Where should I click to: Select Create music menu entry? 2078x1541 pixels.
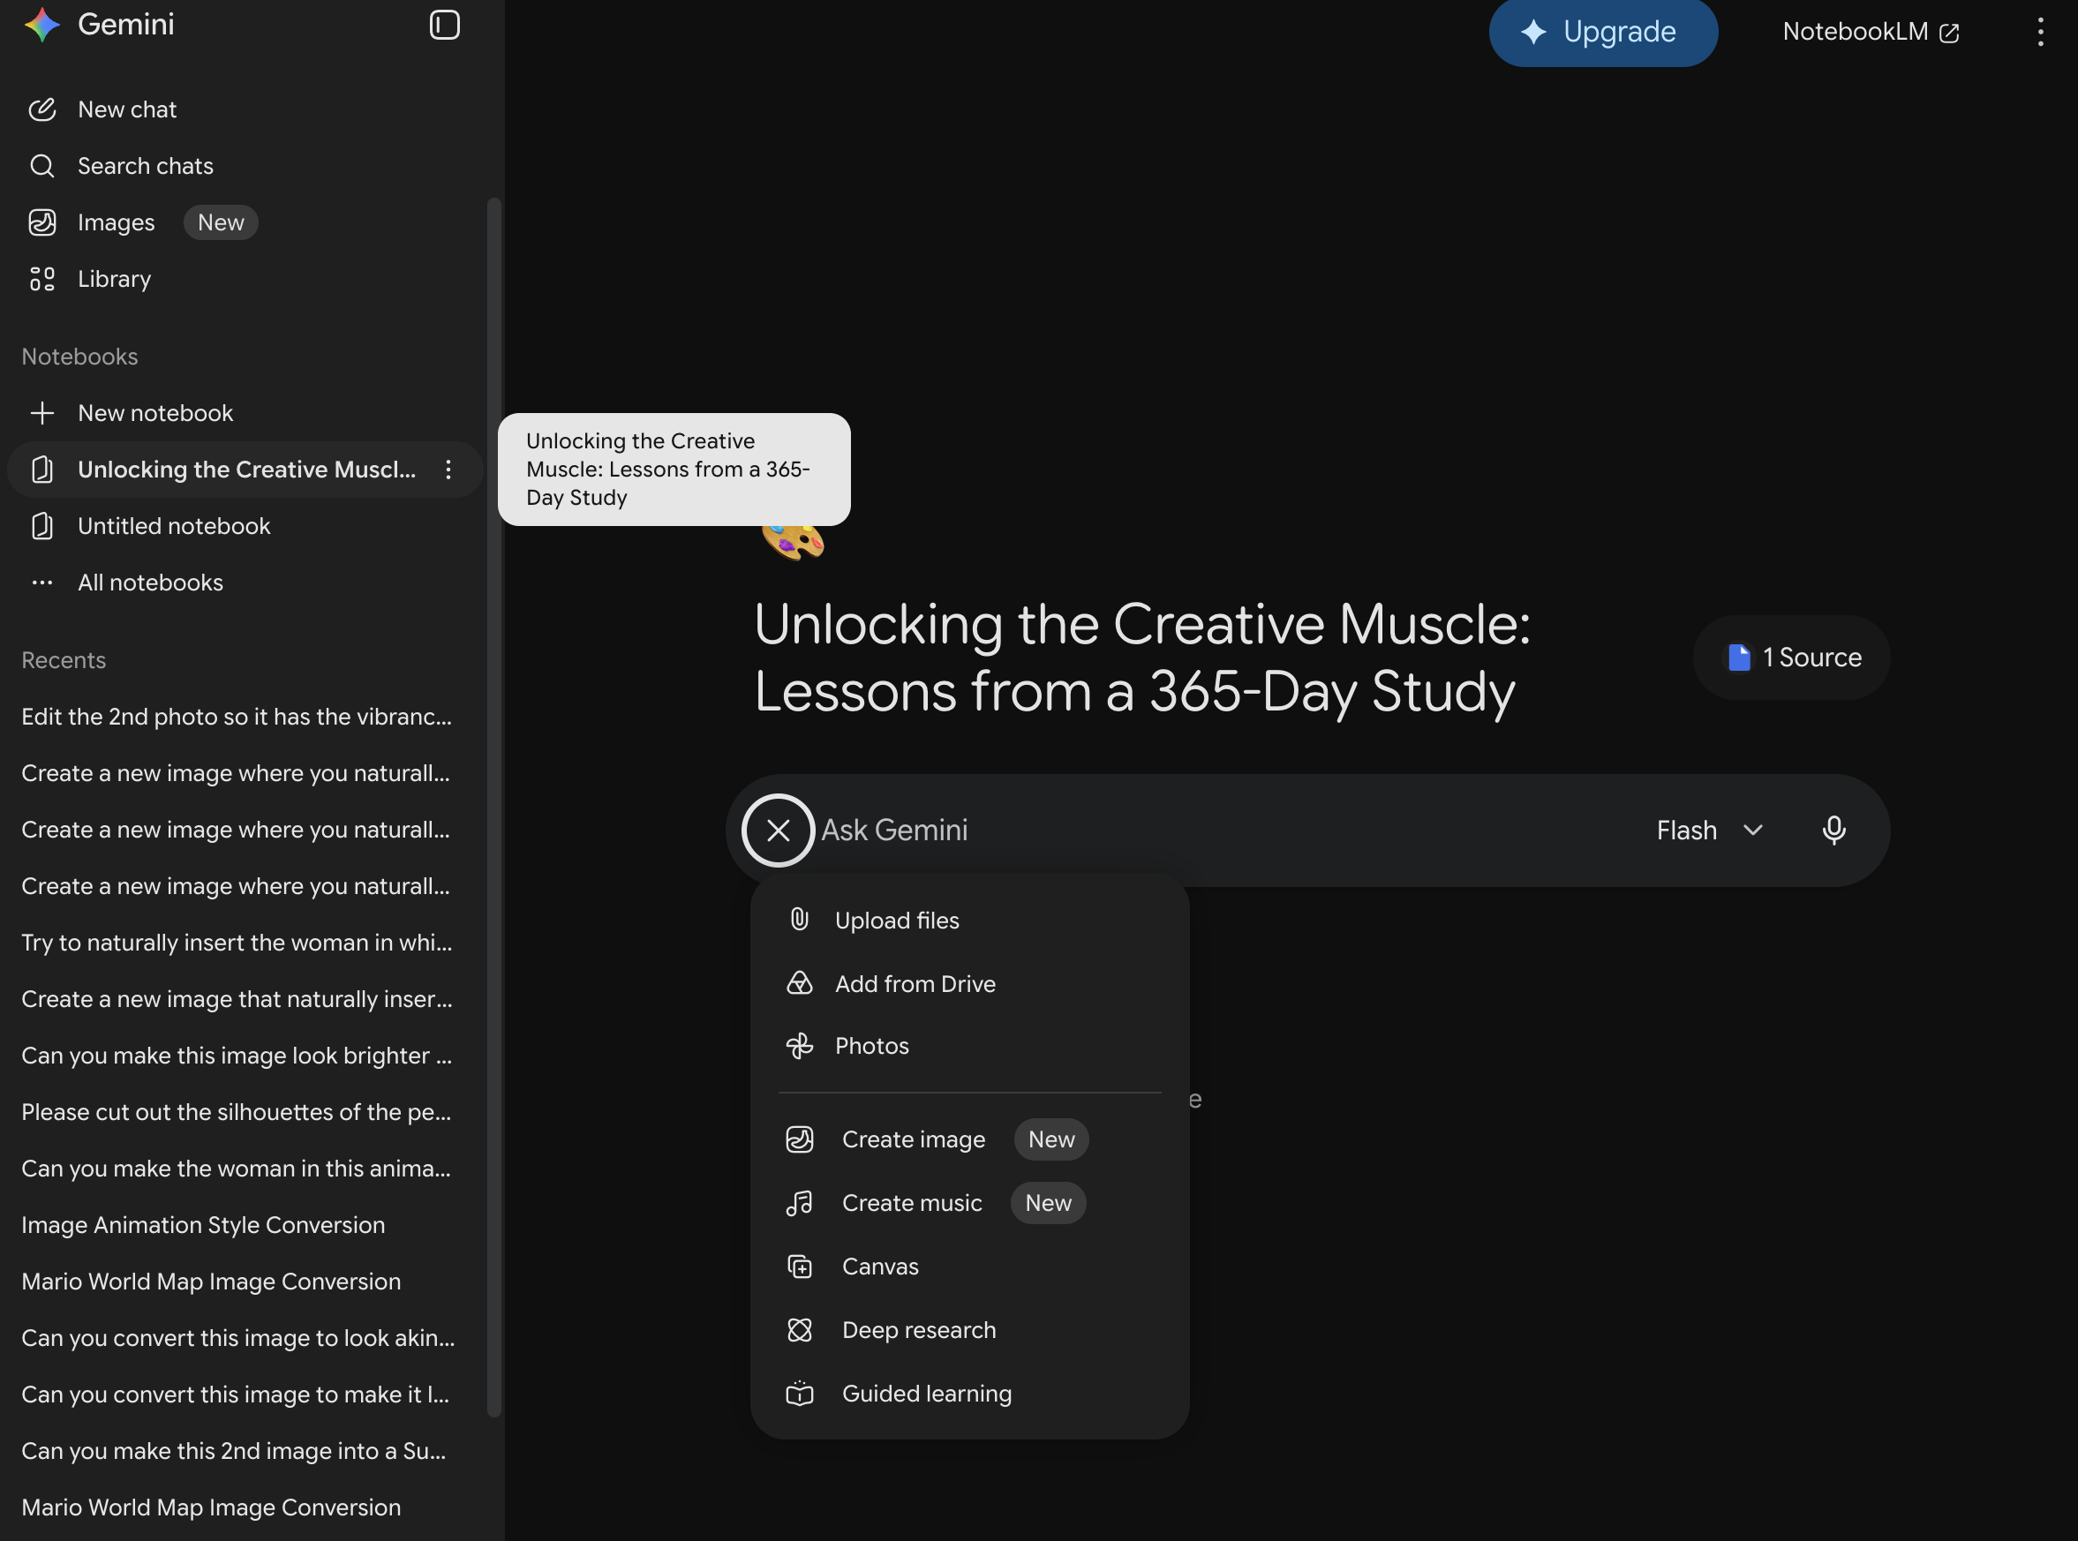tap(969, 1202)
